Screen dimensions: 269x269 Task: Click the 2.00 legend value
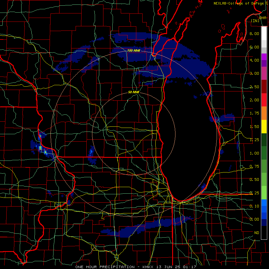[x=254, y=100]
